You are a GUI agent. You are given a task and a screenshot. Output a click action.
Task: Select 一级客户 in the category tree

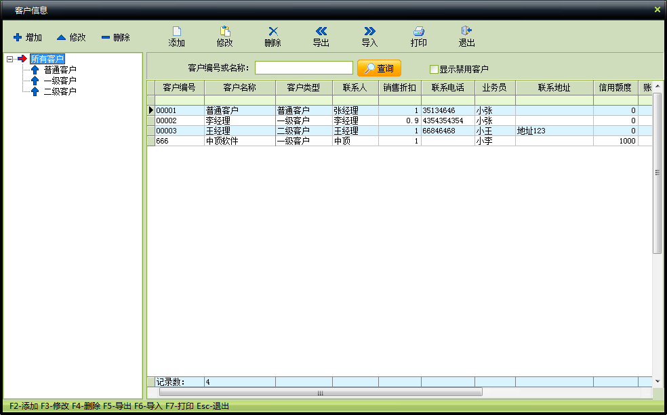click(60, 81)
